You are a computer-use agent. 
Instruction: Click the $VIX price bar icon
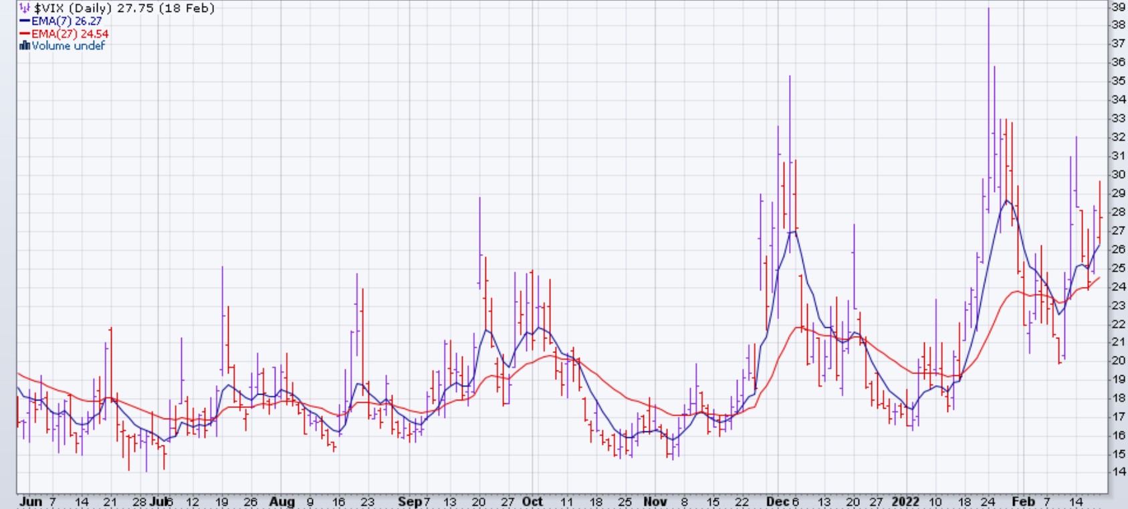point(25,9)
